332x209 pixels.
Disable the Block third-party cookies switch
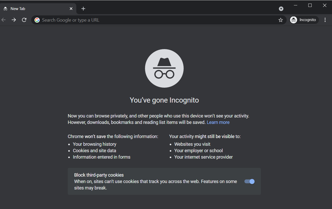click(249, 181)
